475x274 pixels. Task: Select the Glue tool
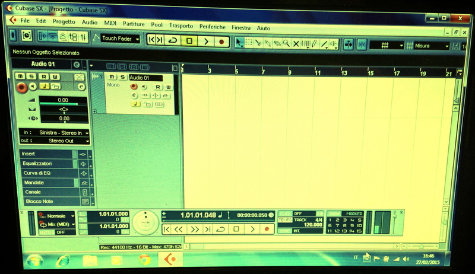(268, 43)
